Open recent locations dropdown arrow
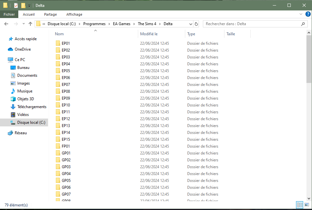Screen dimensions: 312x210 24,24
